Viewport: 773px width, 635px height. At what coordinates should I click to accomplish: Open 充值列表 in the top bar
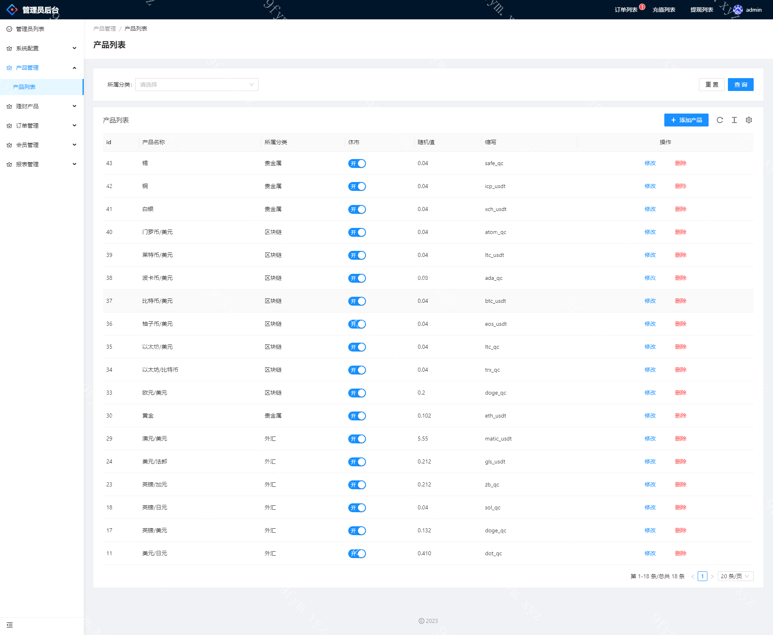(664, 10)
